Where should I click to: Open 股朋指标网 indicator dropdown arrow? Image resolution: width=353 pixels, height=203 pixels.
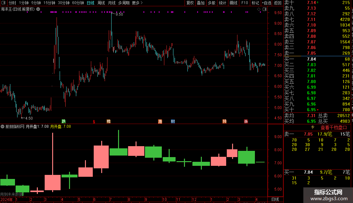point(2,126)
